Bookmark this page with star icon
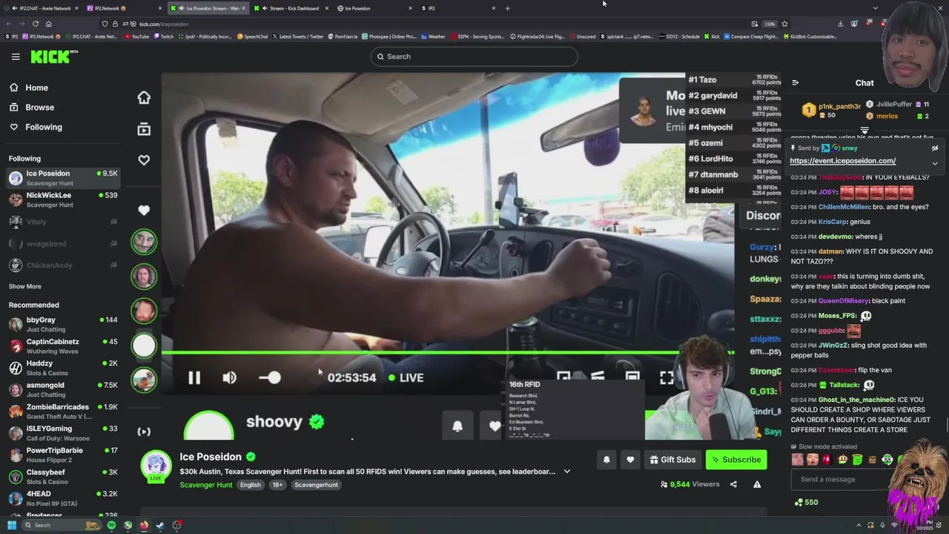The width and height of the screenshot is (949, 534). pyautogui.click(x=784, y=24)
